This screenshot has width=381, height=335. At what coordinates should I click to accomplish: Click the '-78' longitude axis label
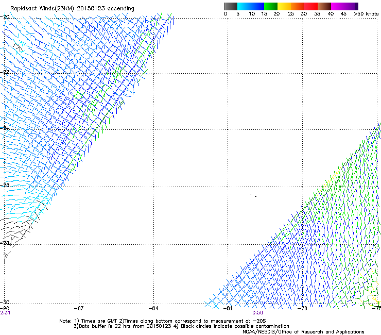click(x=303, y=308)
